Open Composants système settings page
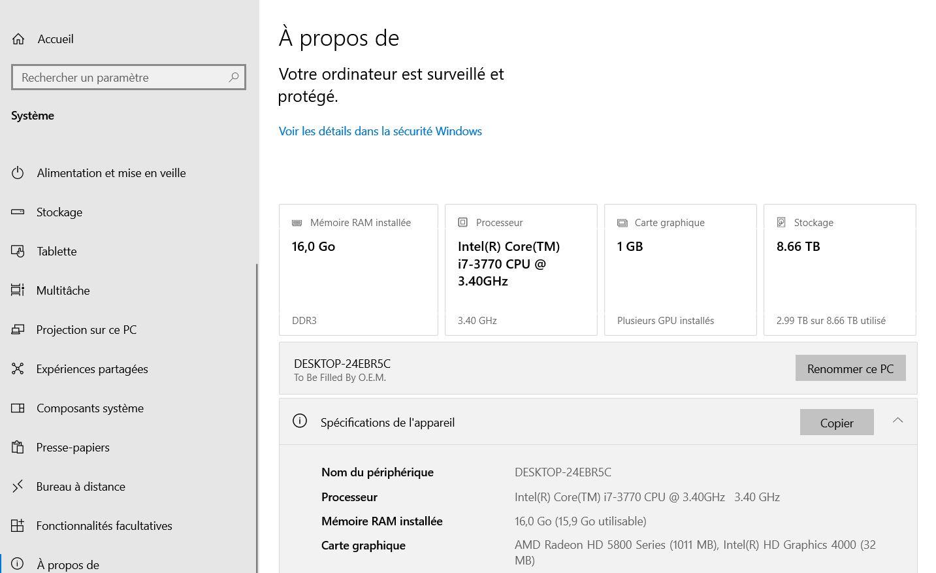Screen dimensions: 936x573 [x=89, y=408]
